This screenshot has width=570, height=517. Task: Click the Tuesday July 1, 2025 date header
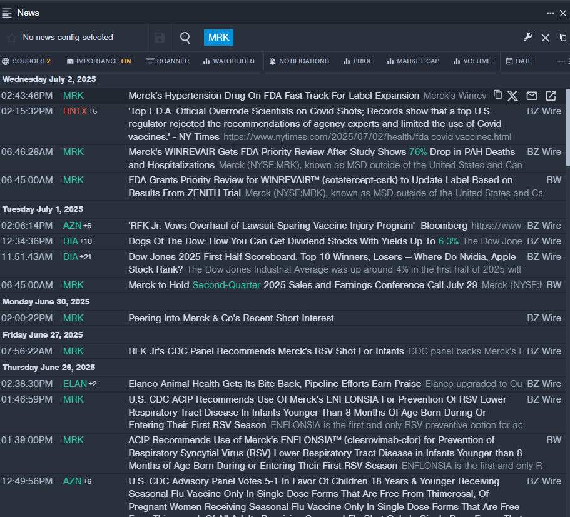point(43,209)
